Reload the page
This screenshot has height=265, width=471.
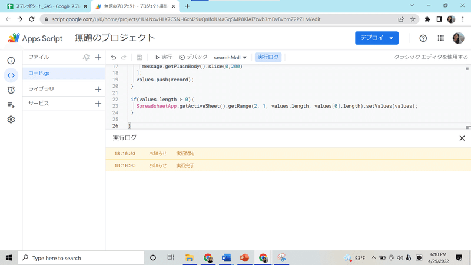pos(32,19)
